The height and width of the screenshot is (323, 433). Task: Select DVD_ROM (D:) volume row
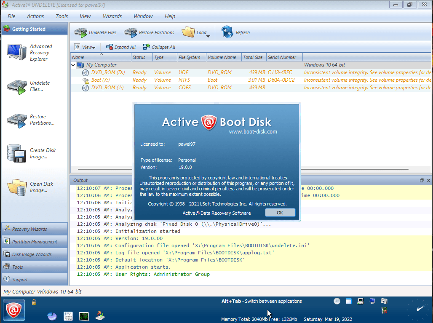251,72
